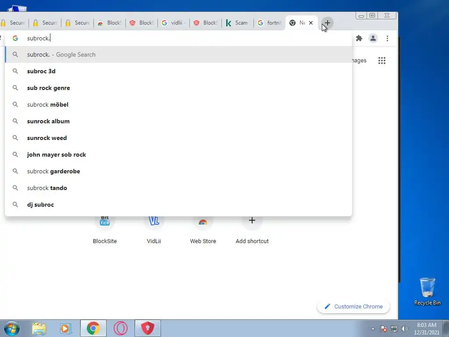Select the 'sunrock weed' suggestion
Viewport: 449px width, 337px height.
pos(178,138)
